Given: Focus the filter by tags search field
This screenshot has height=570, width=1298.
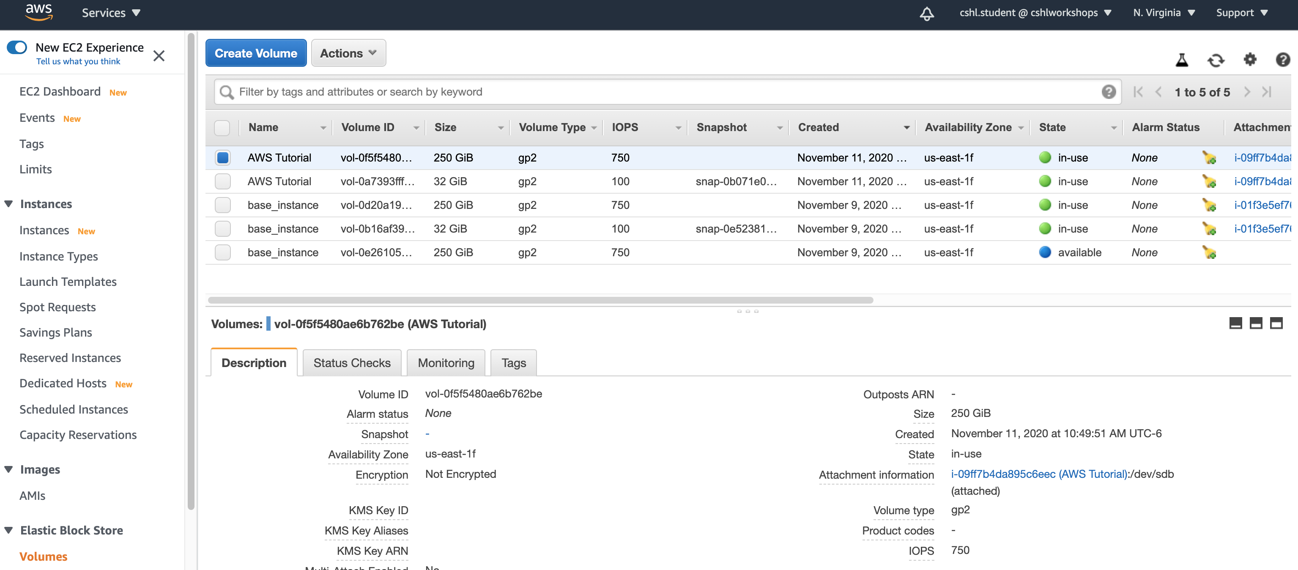Looking at the screenshot, I should tap(668, 92).
